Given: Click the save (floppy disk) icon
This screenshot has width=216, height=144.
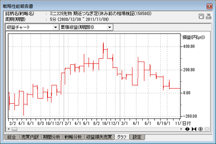Looking at the screenshot, I should point(201,16).
